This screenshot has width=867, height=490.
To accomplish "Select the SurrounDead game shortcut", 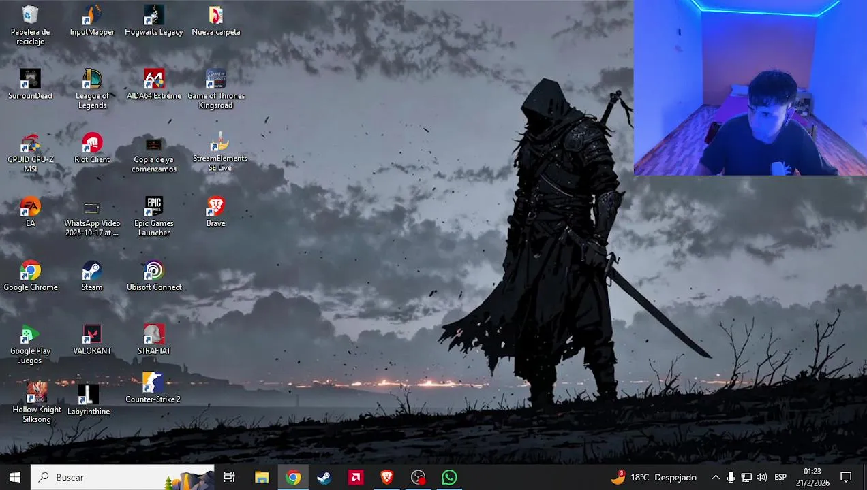I will (30, 84).
